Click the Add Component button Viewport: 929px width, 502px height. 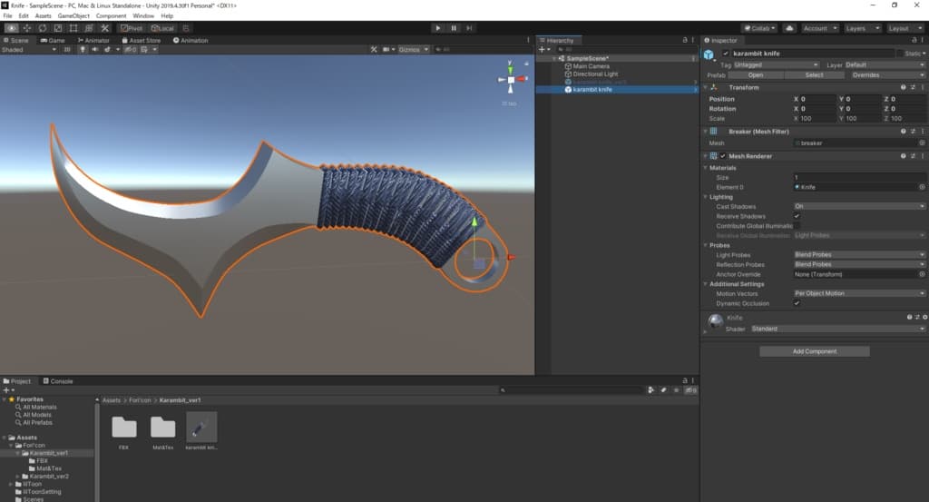pyautogui.click(x=814, y=351)
